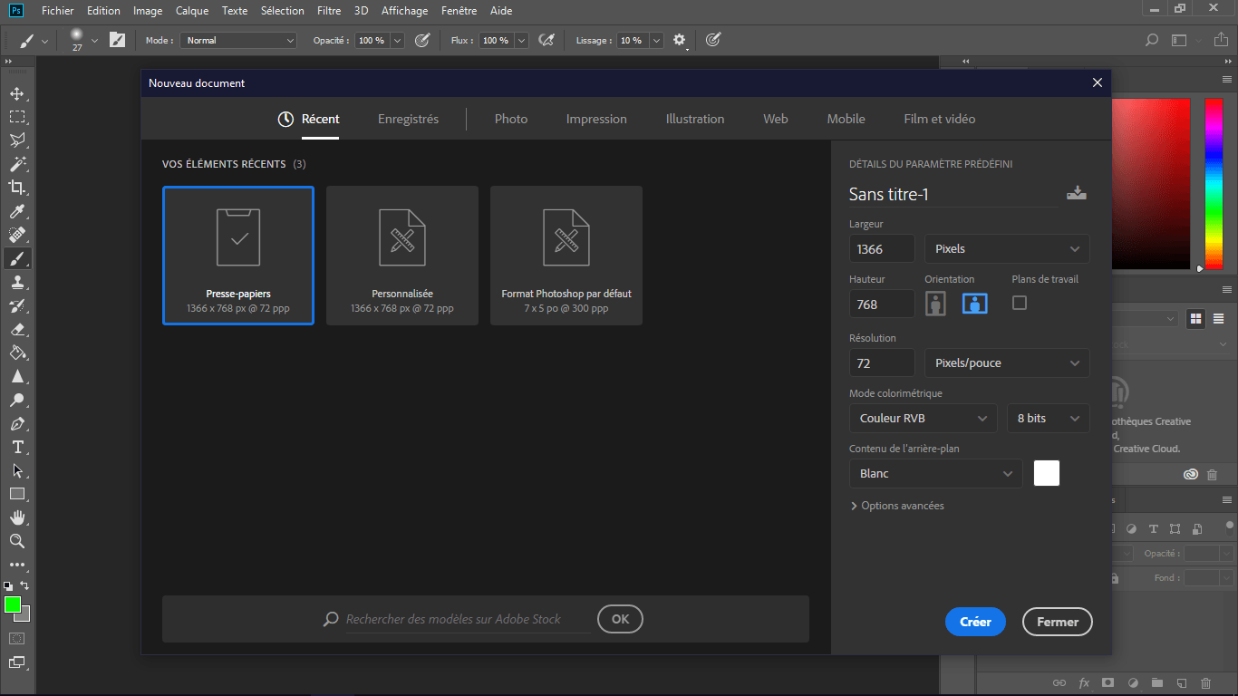1238x696 pixels.
Task: Expand Options avancées section
Action: point(897,506)
